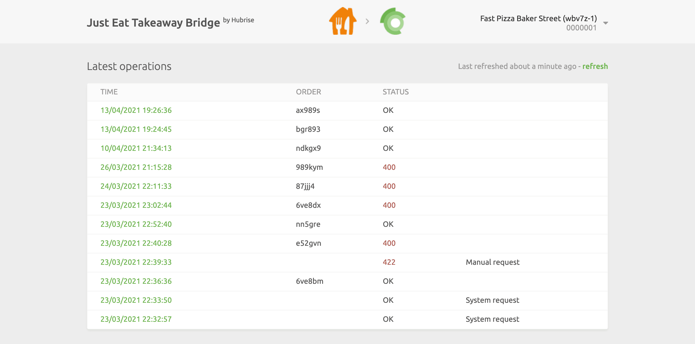The width and height of the screenshot is (695, 344).
Task: Open operation 13/04/2021 19:26:36
Action: click(x=136, y=110)
